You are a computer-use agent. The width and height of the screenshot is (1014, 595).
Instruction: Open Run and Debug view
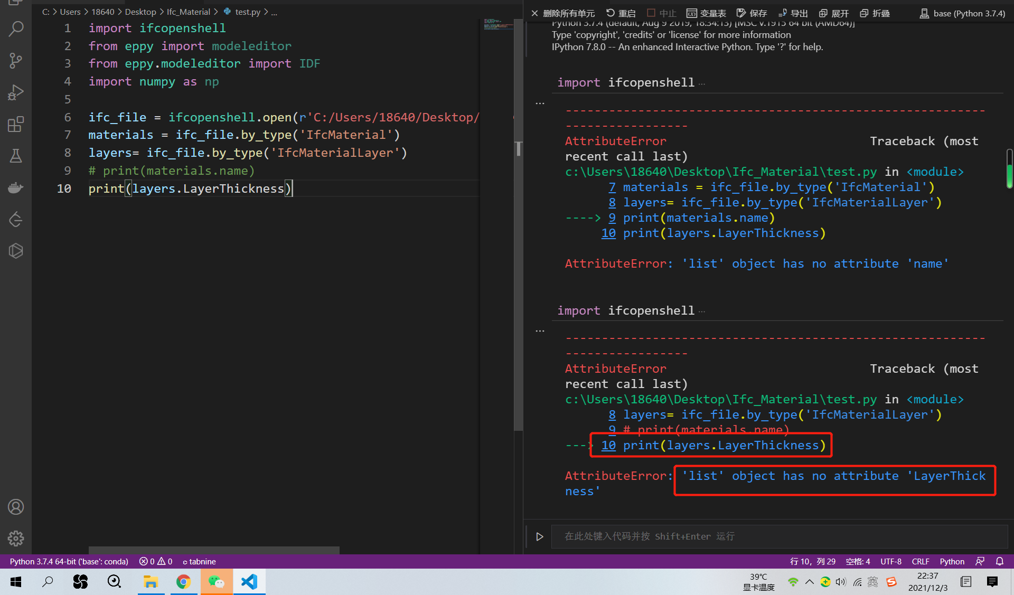coord(16,92)
